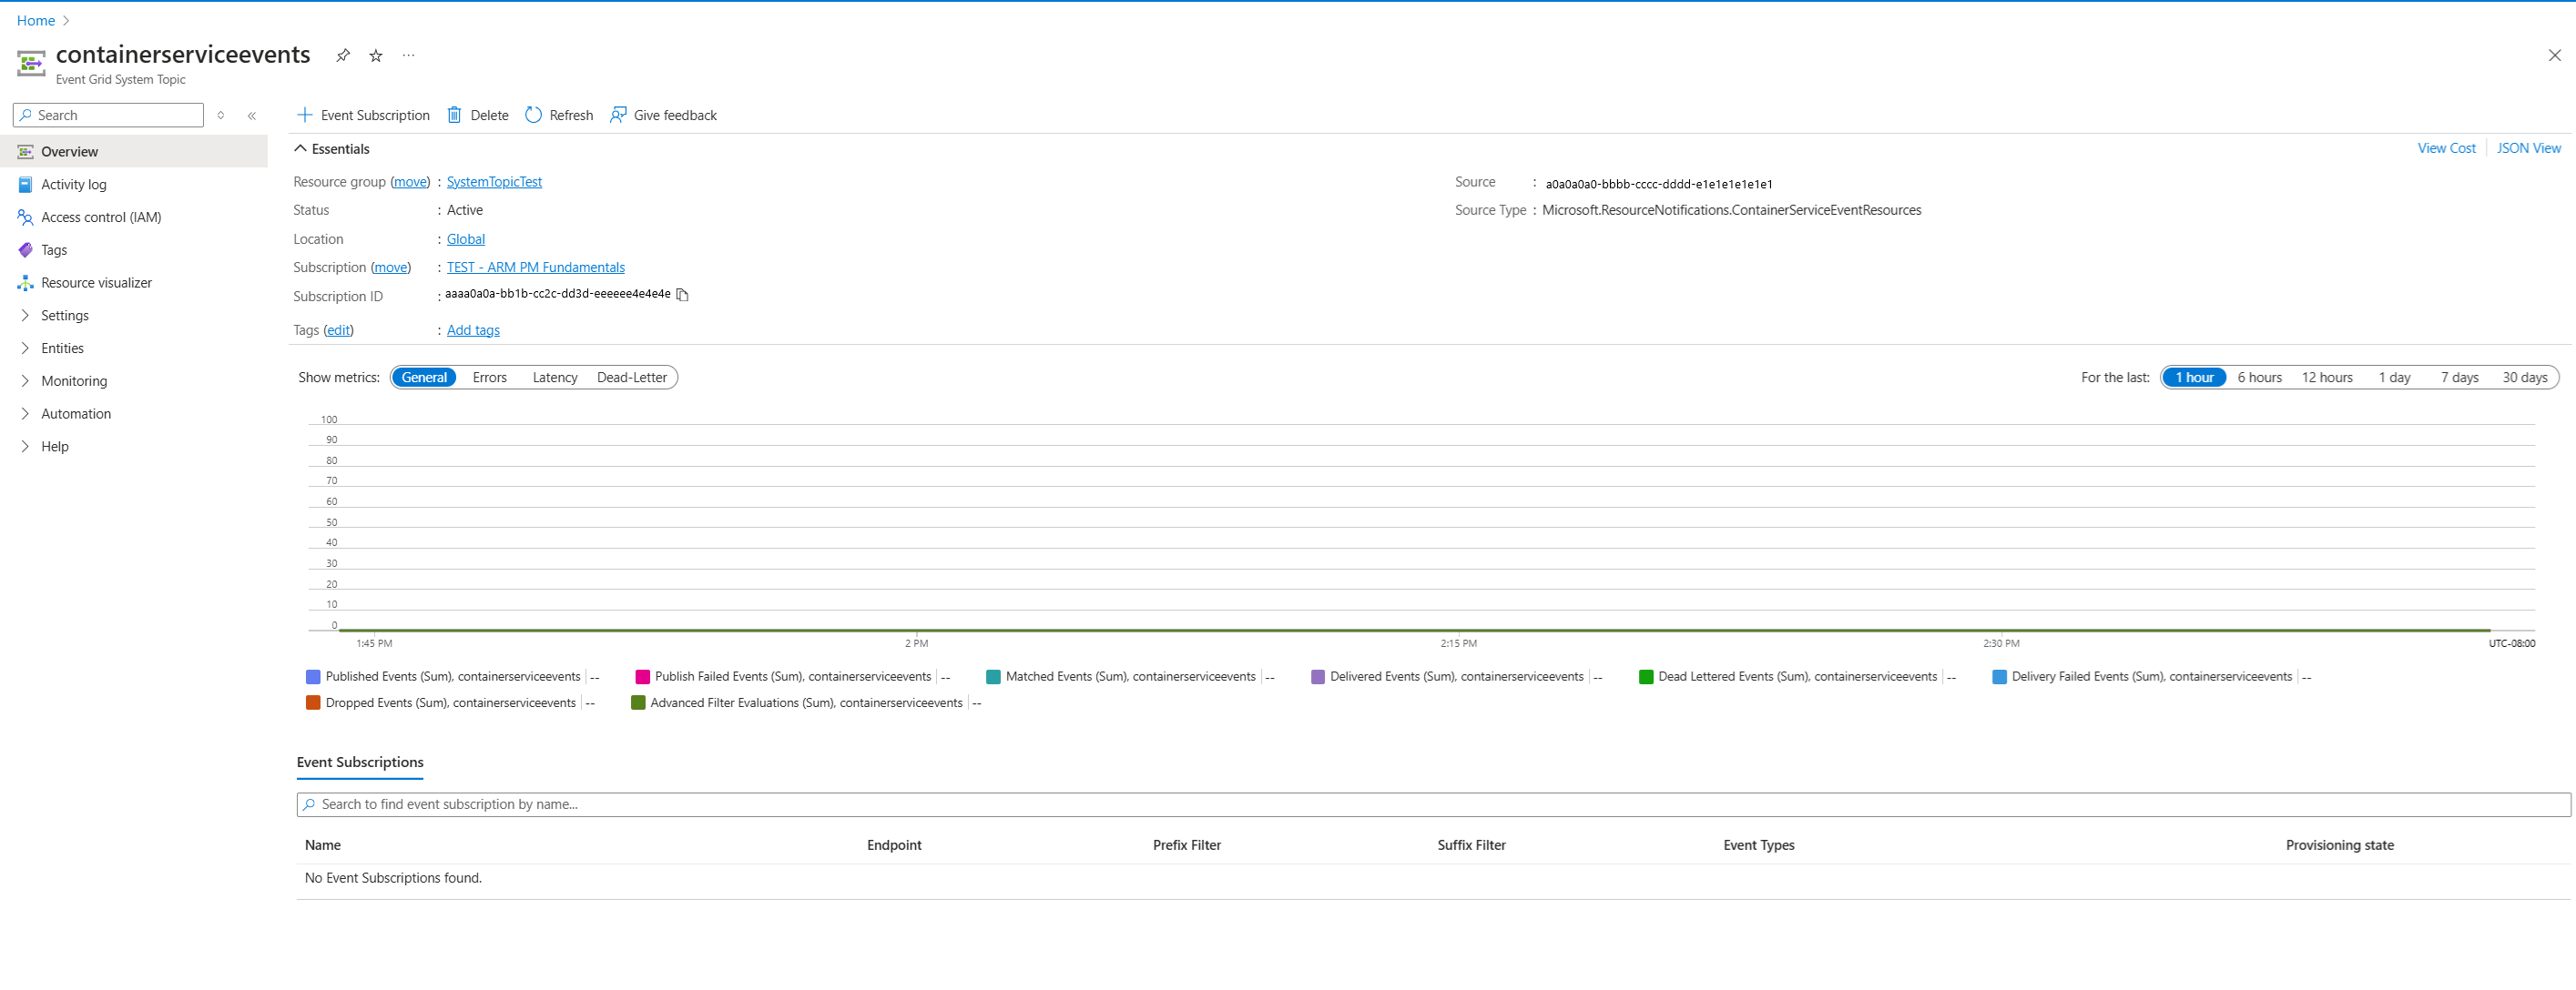Expand the Monitoring menu group
Image resolution: width=2576 pixels, height=990 pixels.
[x=73, y=380]
